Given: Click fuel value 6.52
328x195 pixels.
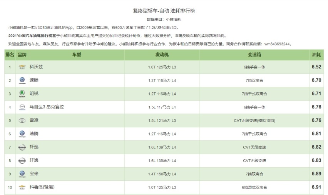Looking at the screenshot, I should pos(316,67).
